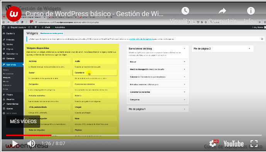Screen dimensions: 266x152
Task: Select Apariencia in the WordPress sidebar
Action: (13, 65)
